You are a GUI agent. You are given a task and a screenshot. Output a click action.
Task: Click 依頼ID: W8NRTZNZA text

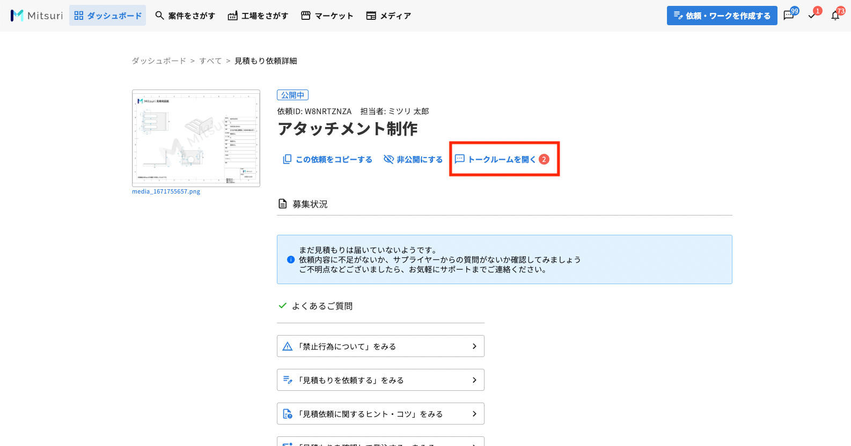pyautogui.click(x=314, y=111)
